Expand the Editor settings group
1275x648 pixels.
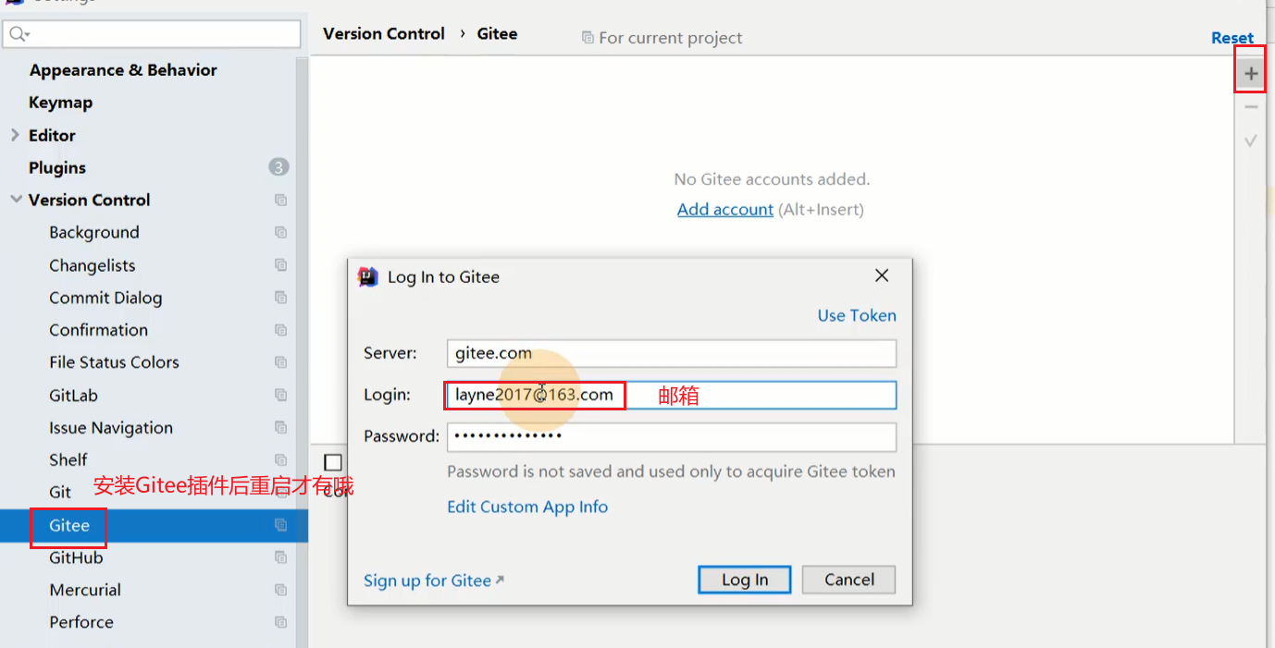click(x=15, y=135)
